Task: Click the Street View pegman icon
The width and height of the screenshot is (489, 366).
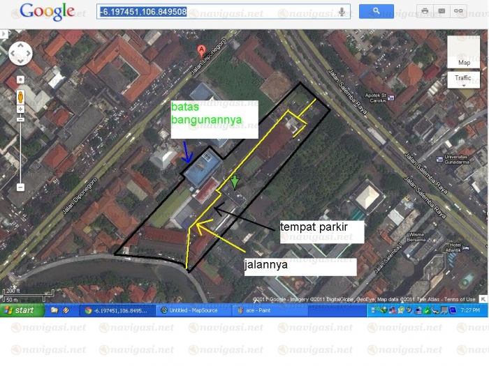Action: click(x=20, y=96)
